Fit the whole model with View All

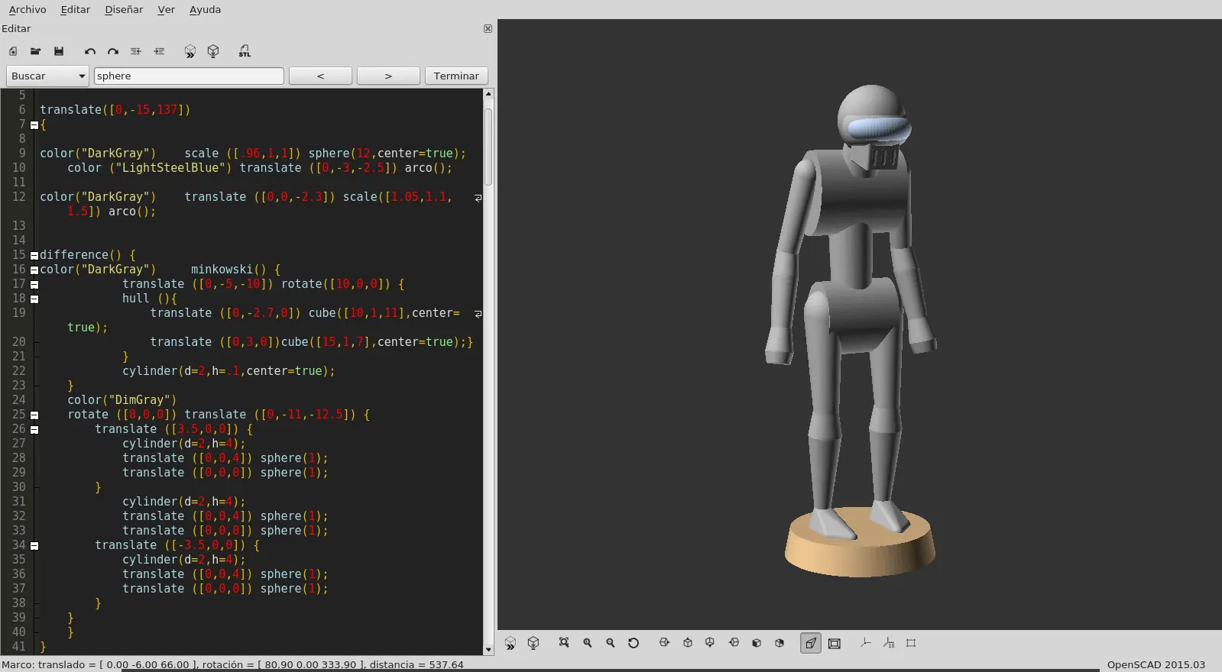564,643
